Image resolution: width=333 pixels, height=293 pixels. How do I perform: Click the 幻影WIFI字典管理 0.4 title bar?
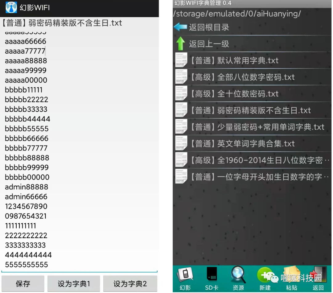[252, 3]
